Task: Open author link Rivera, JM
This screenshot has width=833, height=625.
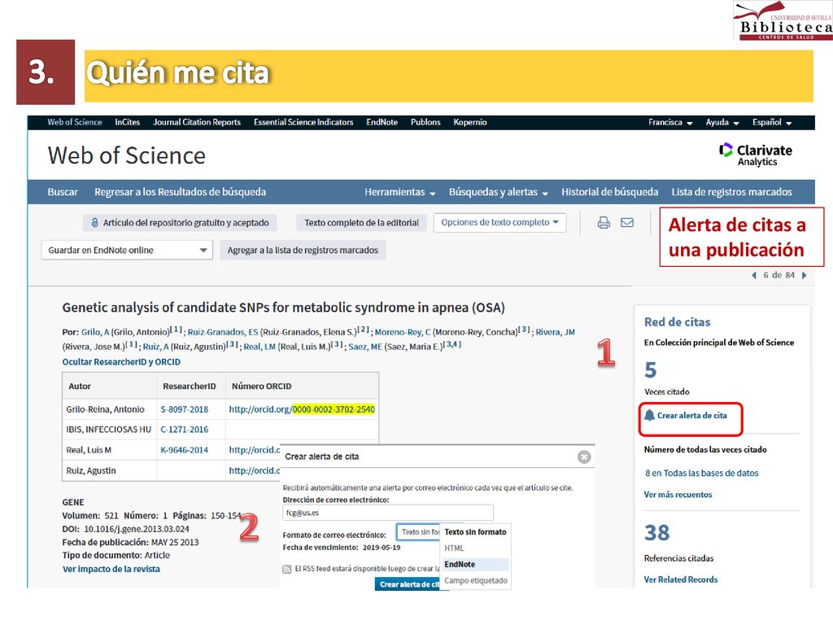Action: [x=555, y=332]
